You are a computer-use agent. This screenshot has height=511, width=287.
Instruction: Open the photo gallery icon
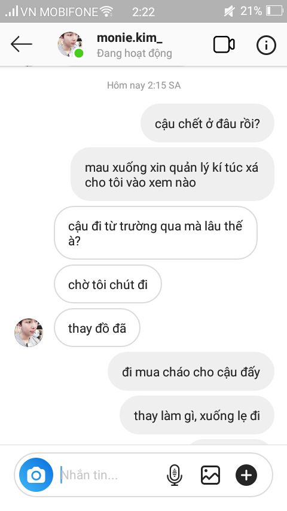click(x=210, y=475)
